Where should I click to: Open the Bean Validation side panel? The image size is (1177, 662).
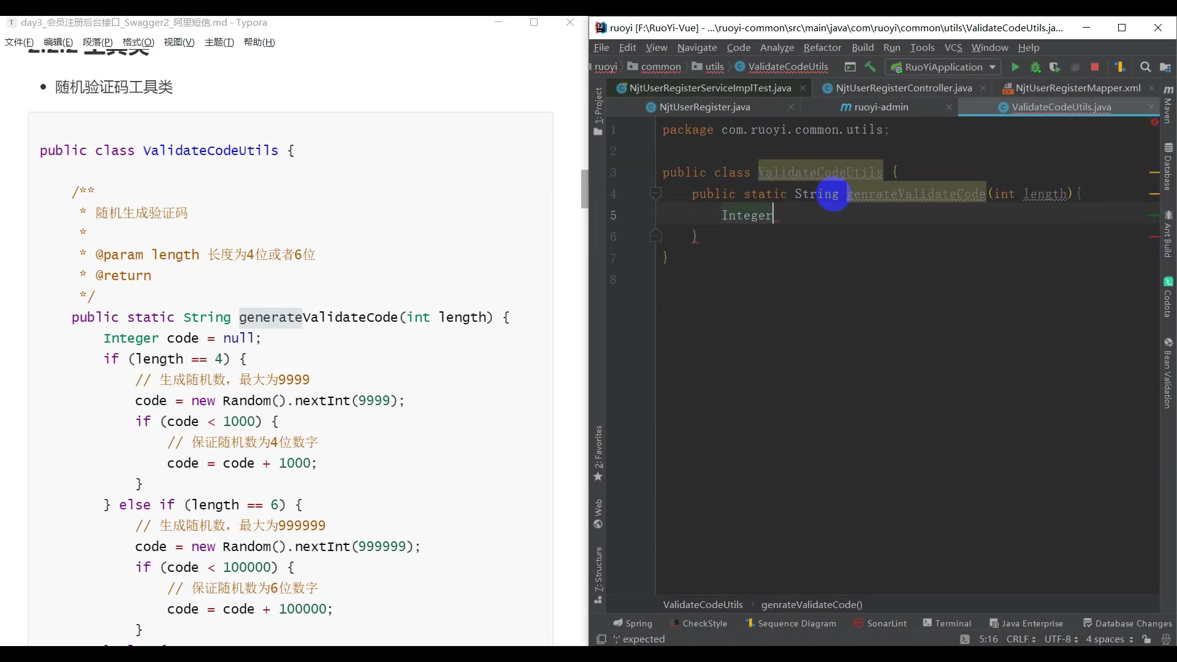(1168, 373)
